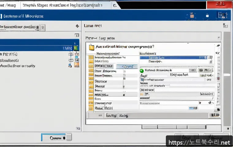233x147 pixels.
Task: Click the large yellow folder icon heading the inner dialog
Action: 92,47
